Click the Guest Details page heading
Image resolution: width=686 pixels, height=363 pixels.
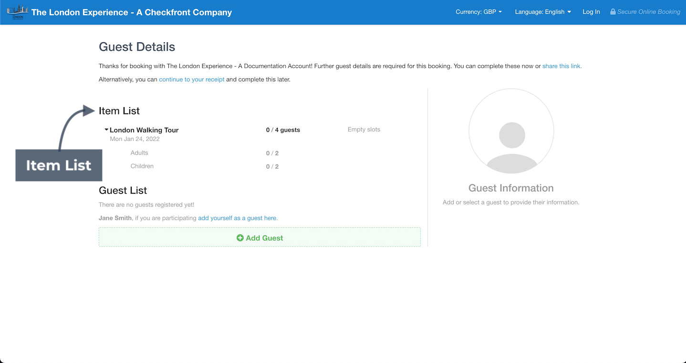pyautogui.click(x=137, y=47)
